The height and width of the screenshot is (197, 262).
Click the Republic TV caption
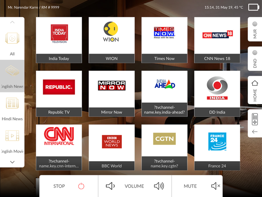point(59,112)
